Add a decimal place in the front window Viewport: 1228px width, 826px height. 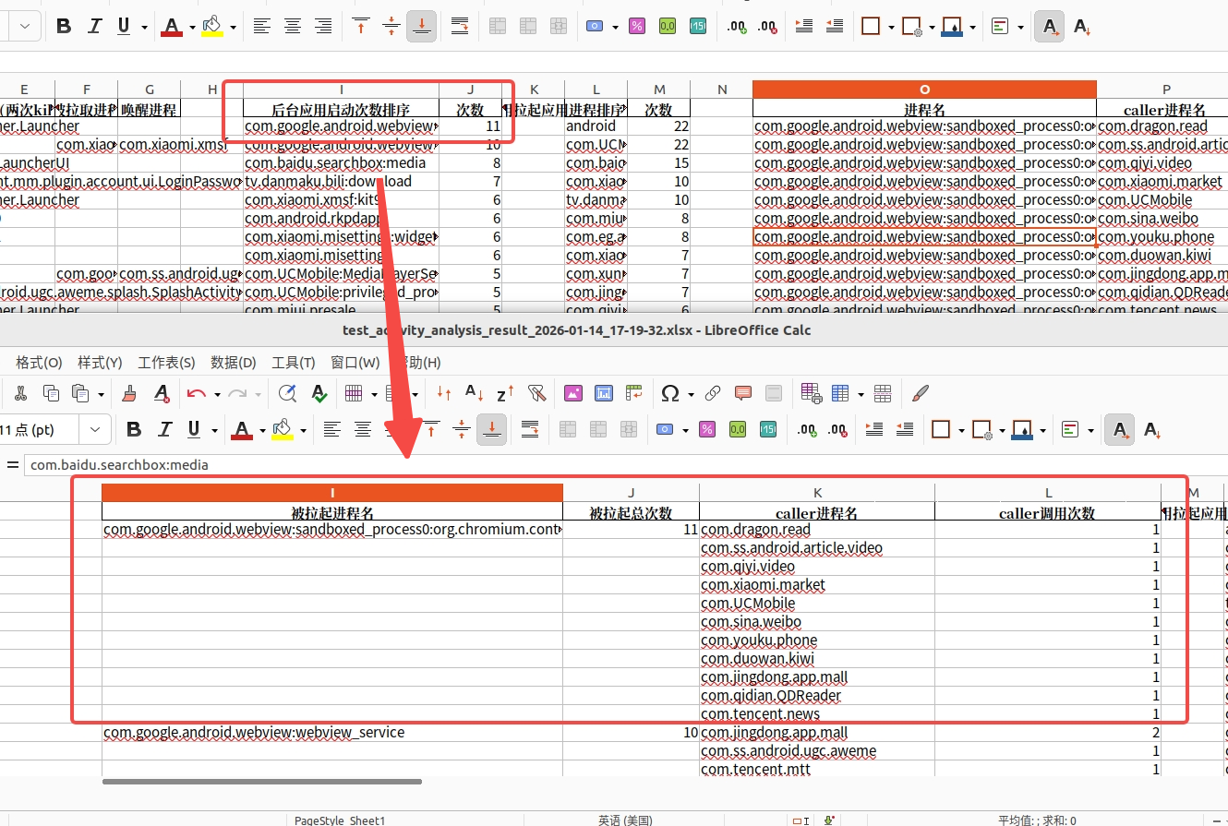807,429
